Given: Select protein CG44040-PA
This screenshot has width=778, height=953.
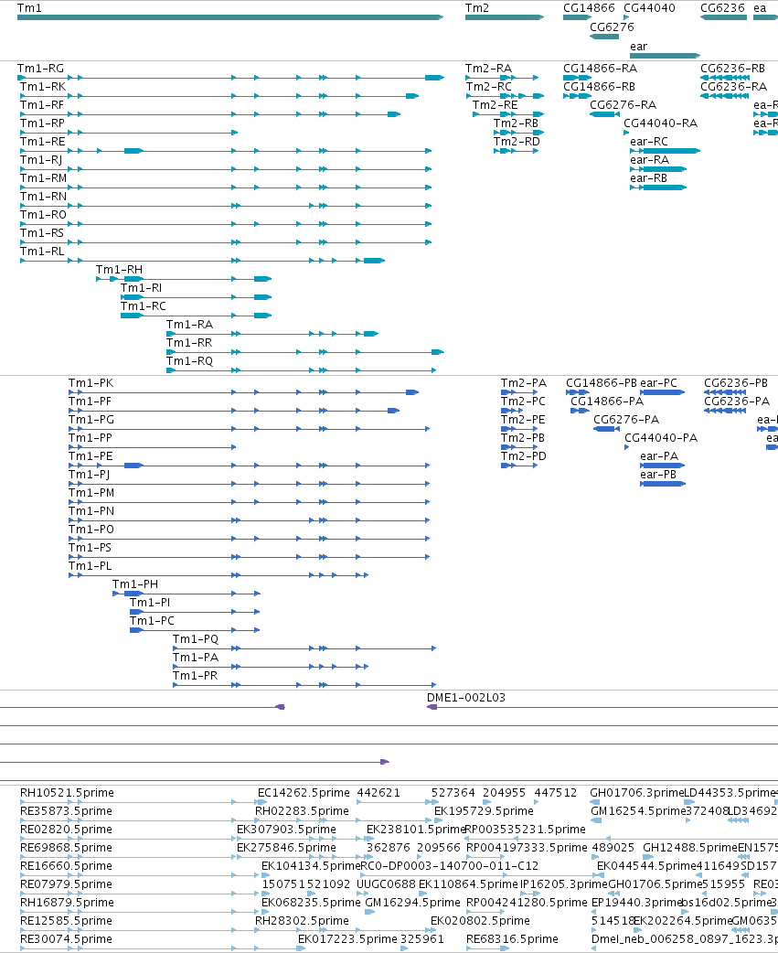Looking at the screenshot, I should 627,447.
